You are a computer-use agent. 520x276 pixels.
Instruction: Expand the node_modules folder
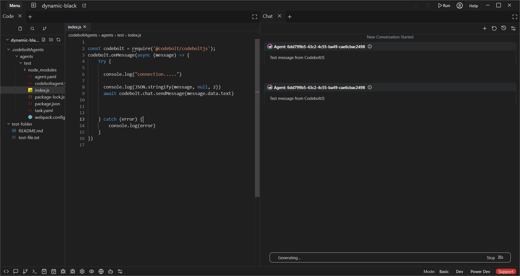(25, 70)
